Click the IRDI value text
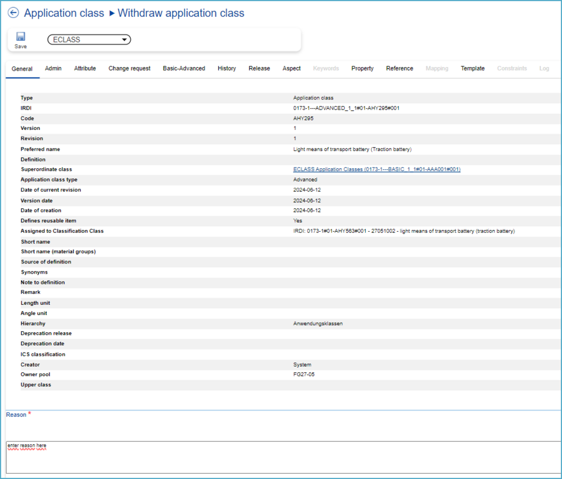Image resolution: width=562 pixels, height=479 pixels. [346, 108]
